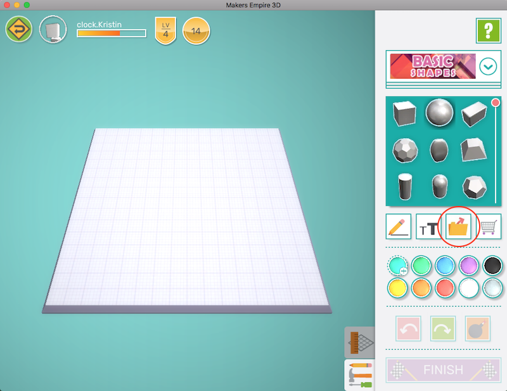Expand the Basic Shapes category dropdown
507x391 pixels.
click(488, 67)
